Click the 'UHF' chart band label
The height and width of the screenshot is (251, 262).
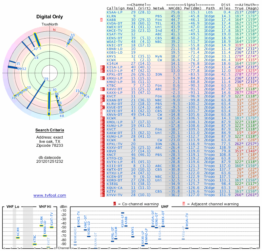(x=165, y=207)
